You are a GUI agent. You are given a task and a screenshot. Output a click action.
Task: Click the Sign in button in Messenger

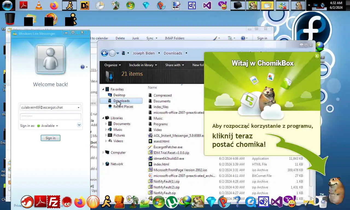coord(50,138)
